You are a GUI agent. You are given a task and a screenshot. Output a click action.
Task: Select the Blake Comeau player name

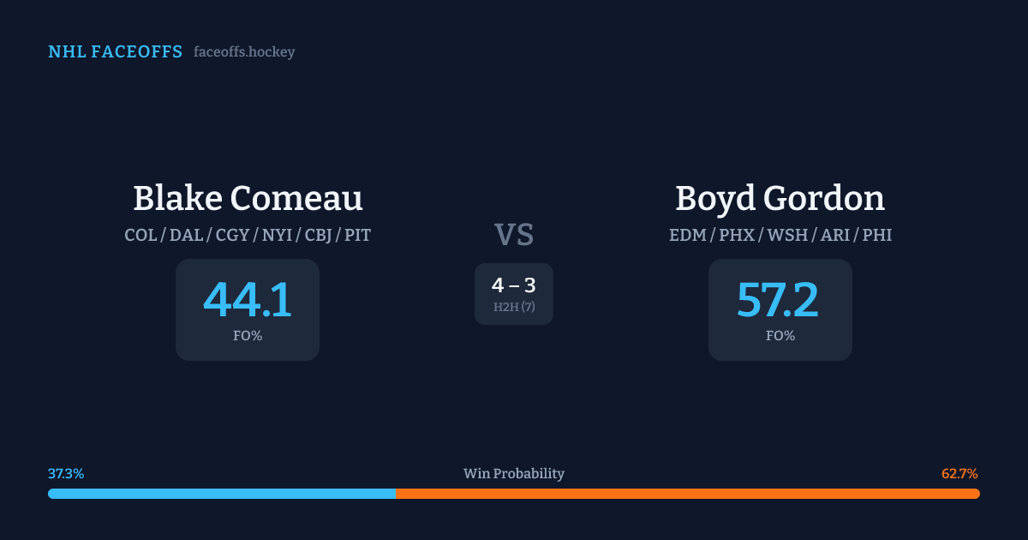248,199
